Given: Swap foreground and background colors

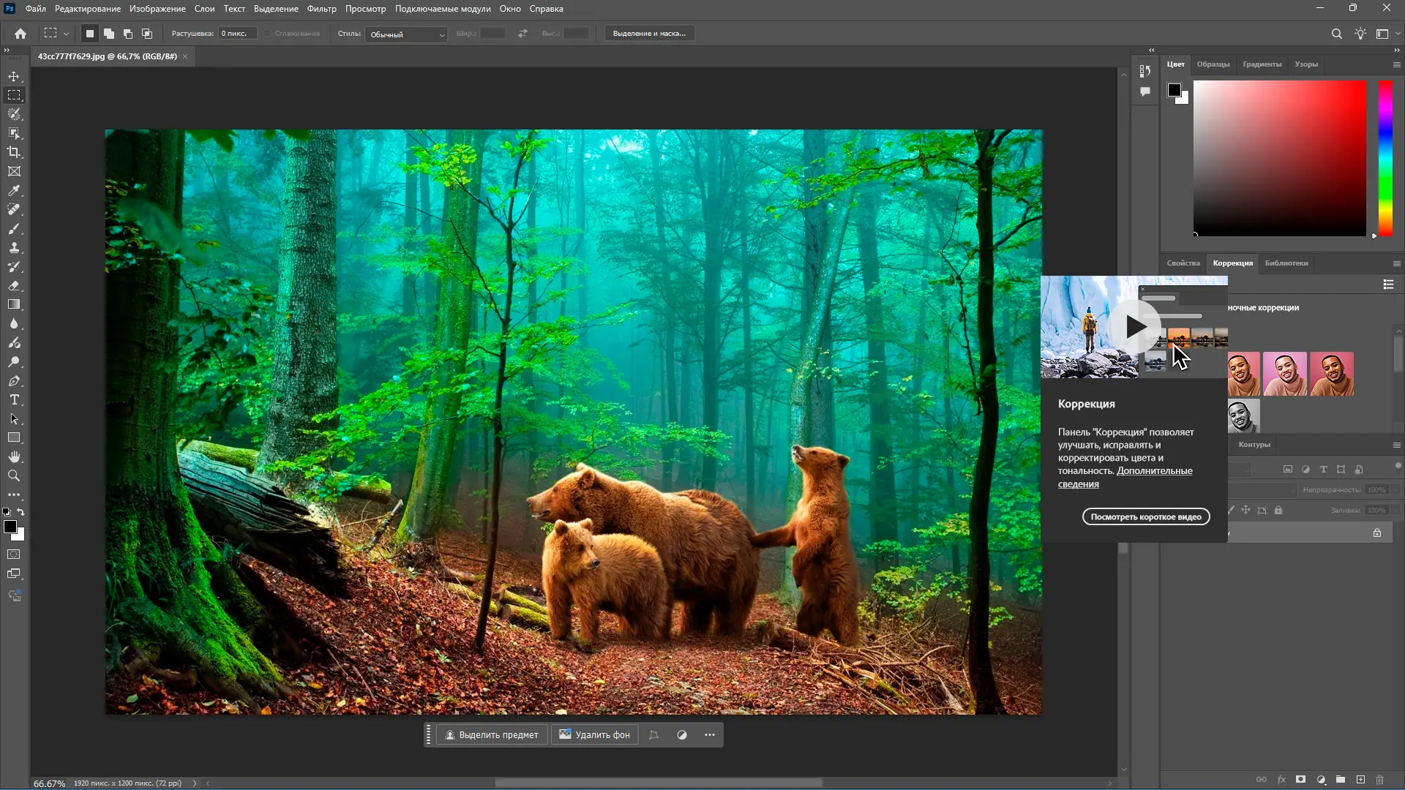Looking at the screenshot, I should coord(21,512).
